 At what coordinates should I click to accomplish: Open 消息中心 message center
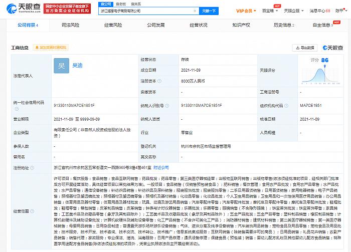tap(320, 11)
